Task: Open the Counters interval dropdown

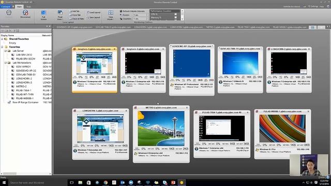Action: pos(147,19)
